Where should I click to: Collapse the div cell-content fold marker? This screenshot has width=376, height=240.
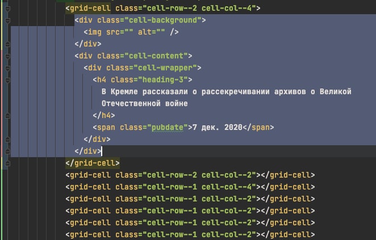pos(7,56)
